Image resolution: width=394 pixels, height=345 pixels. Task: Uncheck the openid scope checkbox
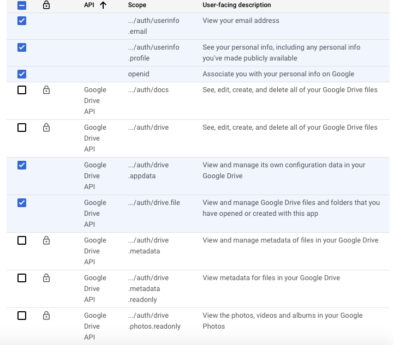pyautogui.click(x=22, y=74)
